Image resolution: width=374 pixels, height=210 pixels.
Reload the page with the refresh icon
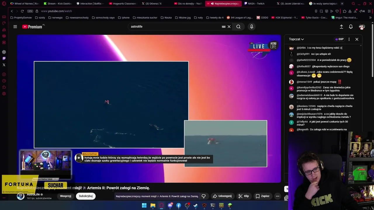pyautogui.click(x=22, y=11)
